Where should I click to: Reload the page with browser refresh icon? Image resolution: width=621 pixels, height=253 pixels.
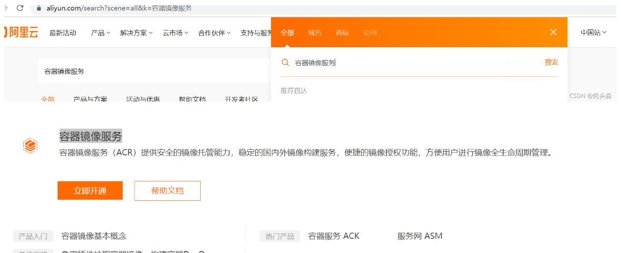coord(20,8)
